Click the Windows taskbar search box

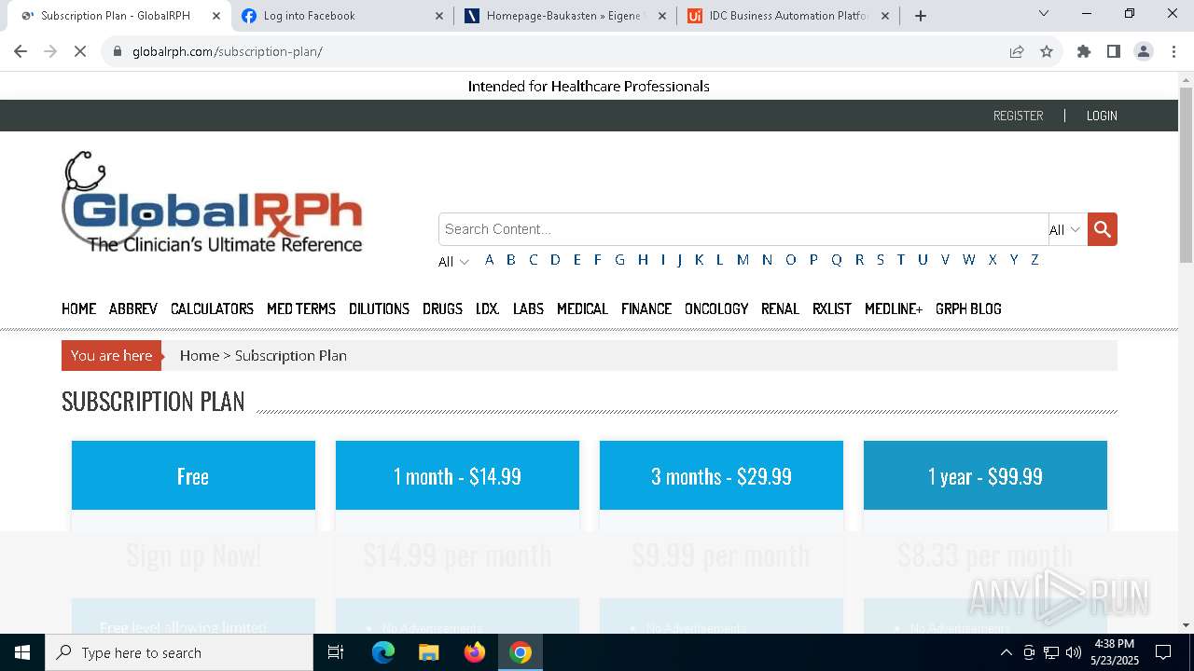point(179,652)
